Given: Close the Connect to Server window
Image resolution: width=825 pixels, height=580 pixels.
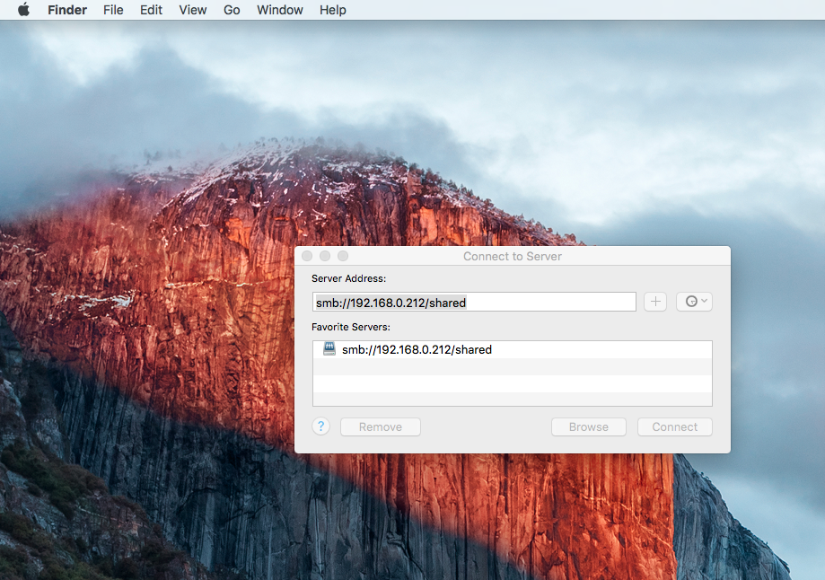Looking at the screenshot, I should coord(307,256).
